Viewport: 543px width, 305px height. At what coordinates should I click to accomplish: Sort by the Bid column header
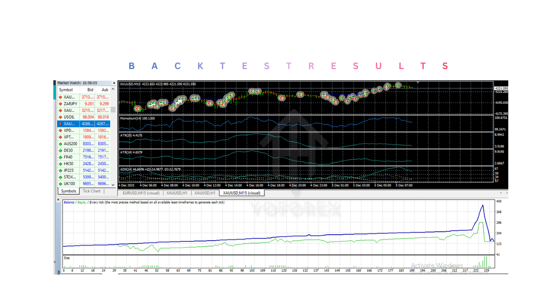click(x=90, y=90)
